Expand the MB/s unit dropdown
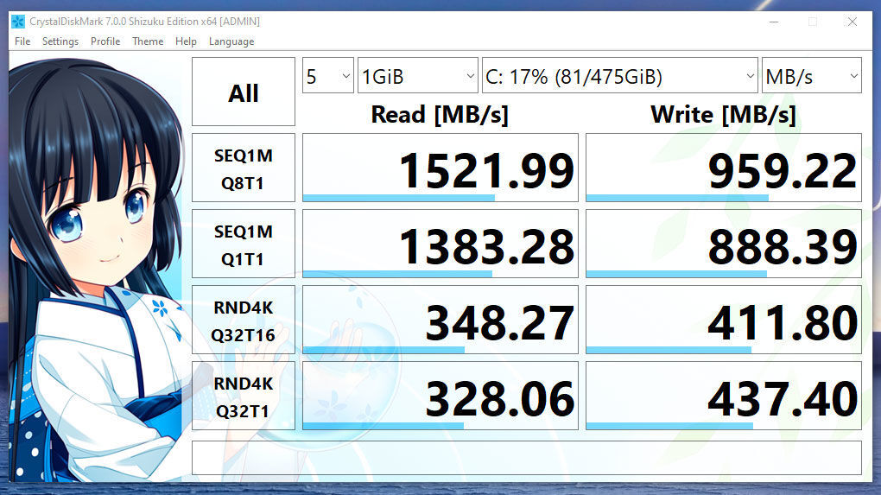Image resolution: width=881 pixels, height=495 pixels. [812, 75]
